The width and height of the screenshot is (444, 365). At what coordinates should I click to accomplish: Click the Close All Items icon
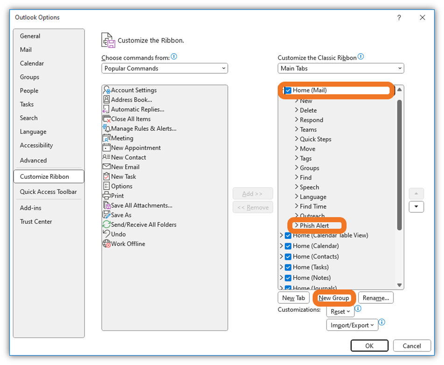(x=106, y=119)
